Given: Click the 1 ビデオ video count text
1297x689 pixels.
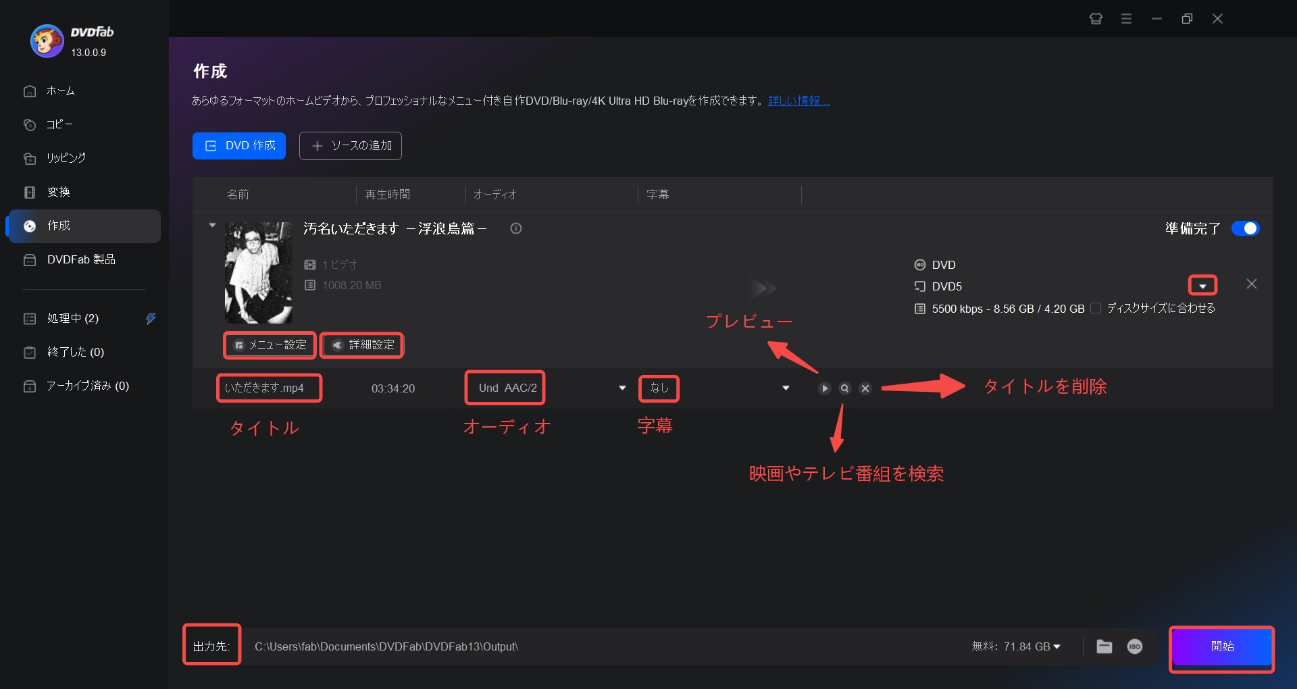Looking at the screenshot, I should (x=340, y=265).
